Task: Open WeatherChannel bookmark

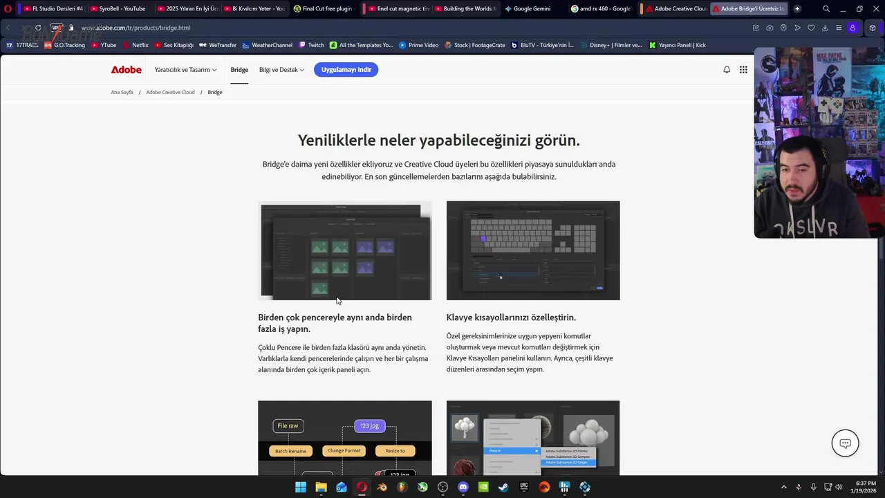Action: coord(267,45)
